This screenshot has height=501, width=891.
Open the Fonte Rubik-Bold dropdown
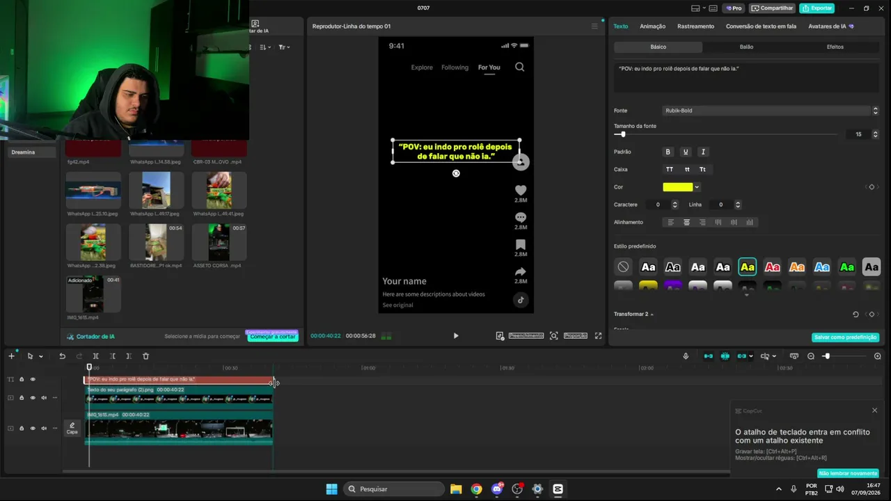pyautogui.click(x=771, y=111)
